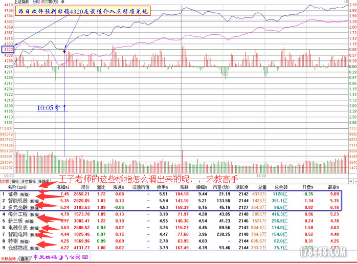Sort by the 现价 column header
This screenshot has height=264, width=357.
(85, 187)
